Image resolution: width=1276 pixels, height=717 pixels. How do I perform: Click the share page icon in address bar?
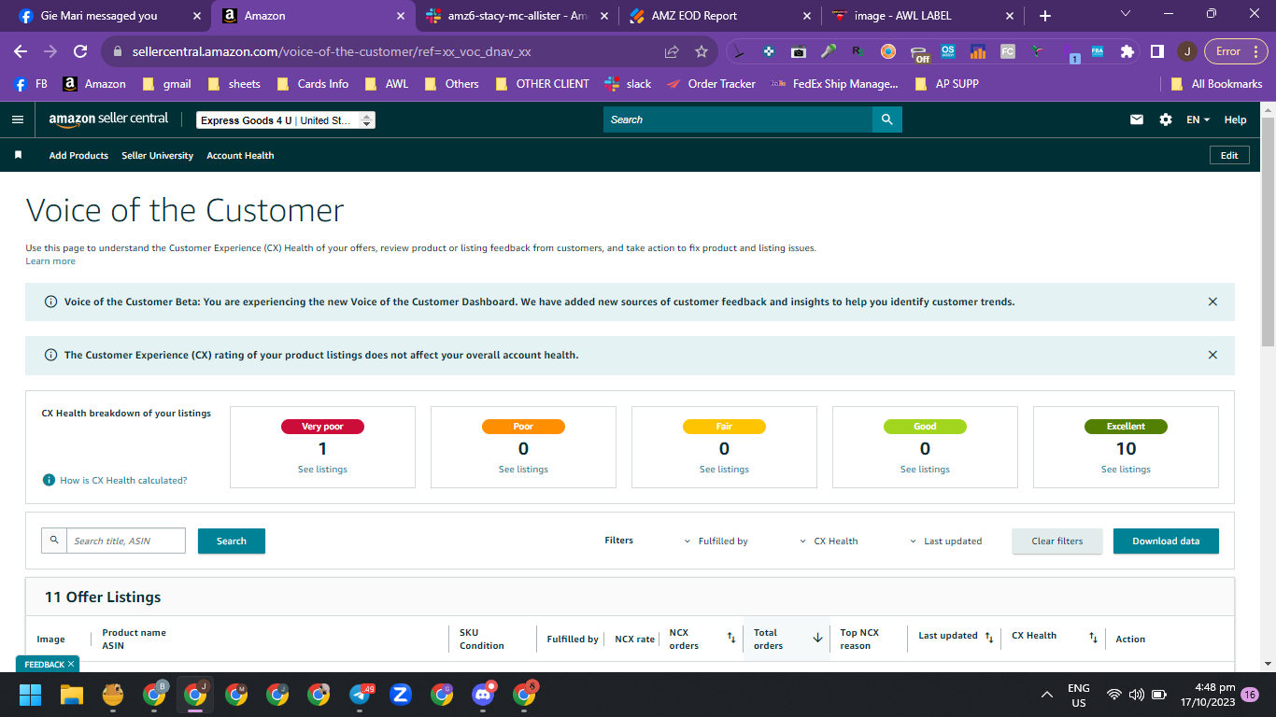coord(672,51)
